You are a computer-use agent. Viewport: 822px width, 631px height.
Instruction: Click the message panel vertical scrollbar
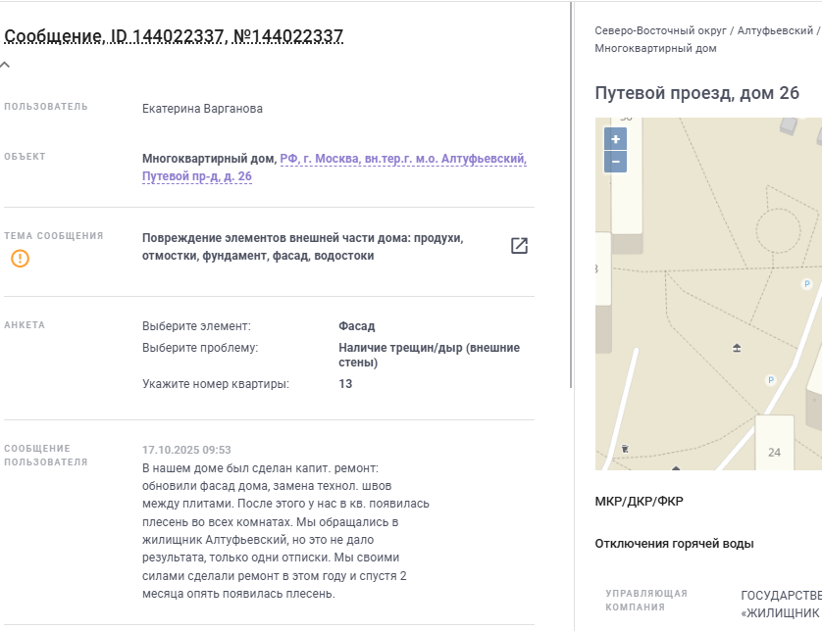pos(572,196)
